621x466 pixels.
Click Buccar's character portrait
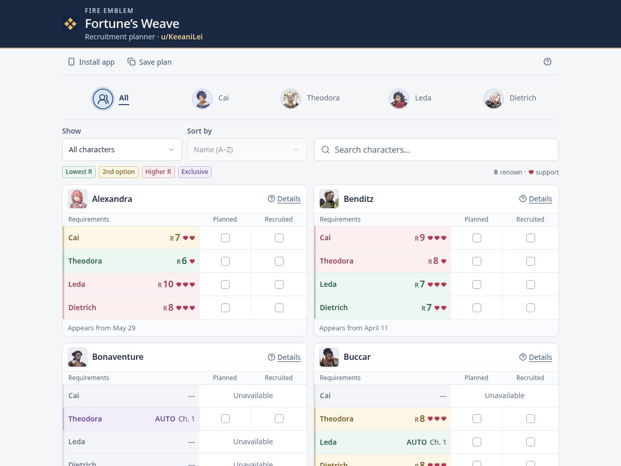[x=329, y=357]
